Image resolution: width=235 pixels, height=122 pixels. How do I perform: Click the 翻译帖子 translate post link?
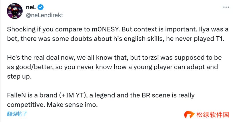click(17, 114)
